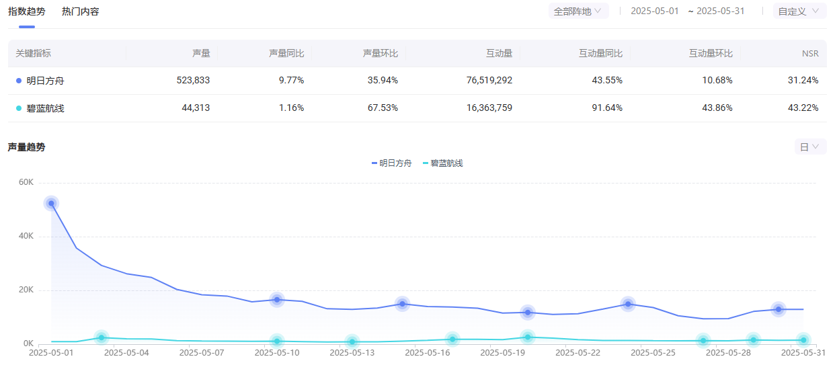
Task: Click the 碧蓝航线 marker on 2025-05-10
Action: (277, 341)
